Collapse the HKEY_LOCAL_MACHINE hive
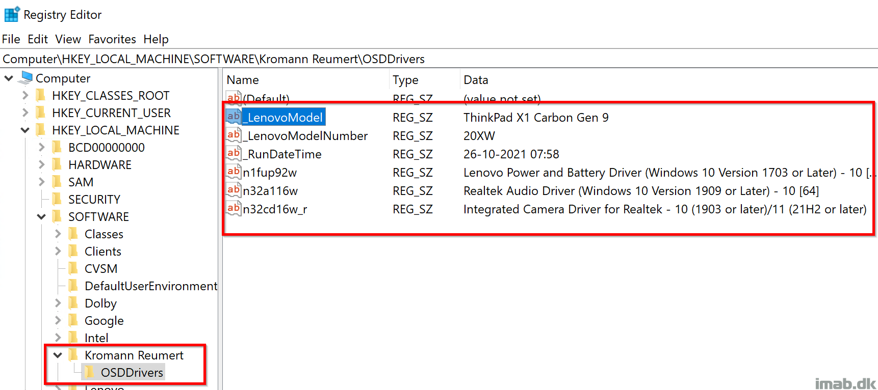This screenshot has width=878, height=390. click(x=25, y=130)
